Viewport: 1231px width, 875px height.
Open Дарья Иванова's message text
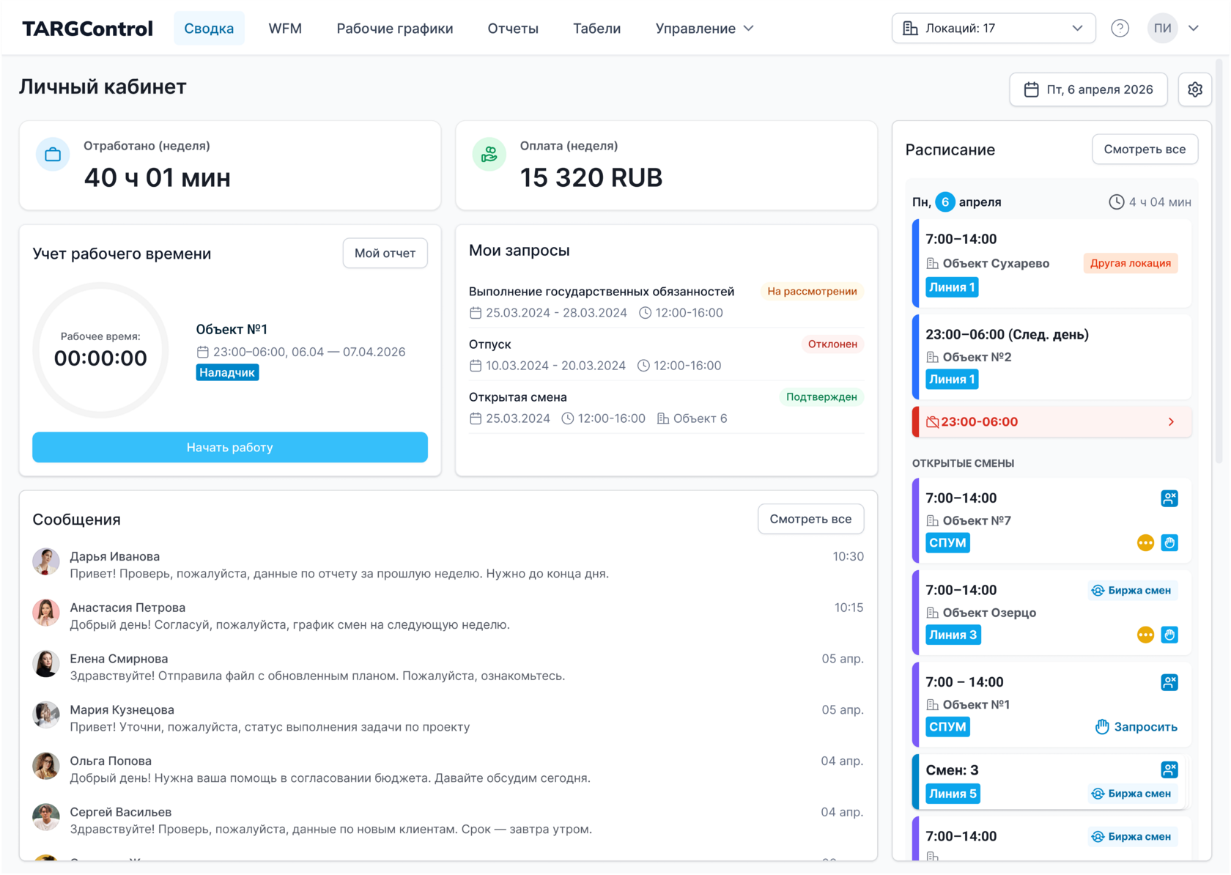pyautogui.click(x=339, y=574)
